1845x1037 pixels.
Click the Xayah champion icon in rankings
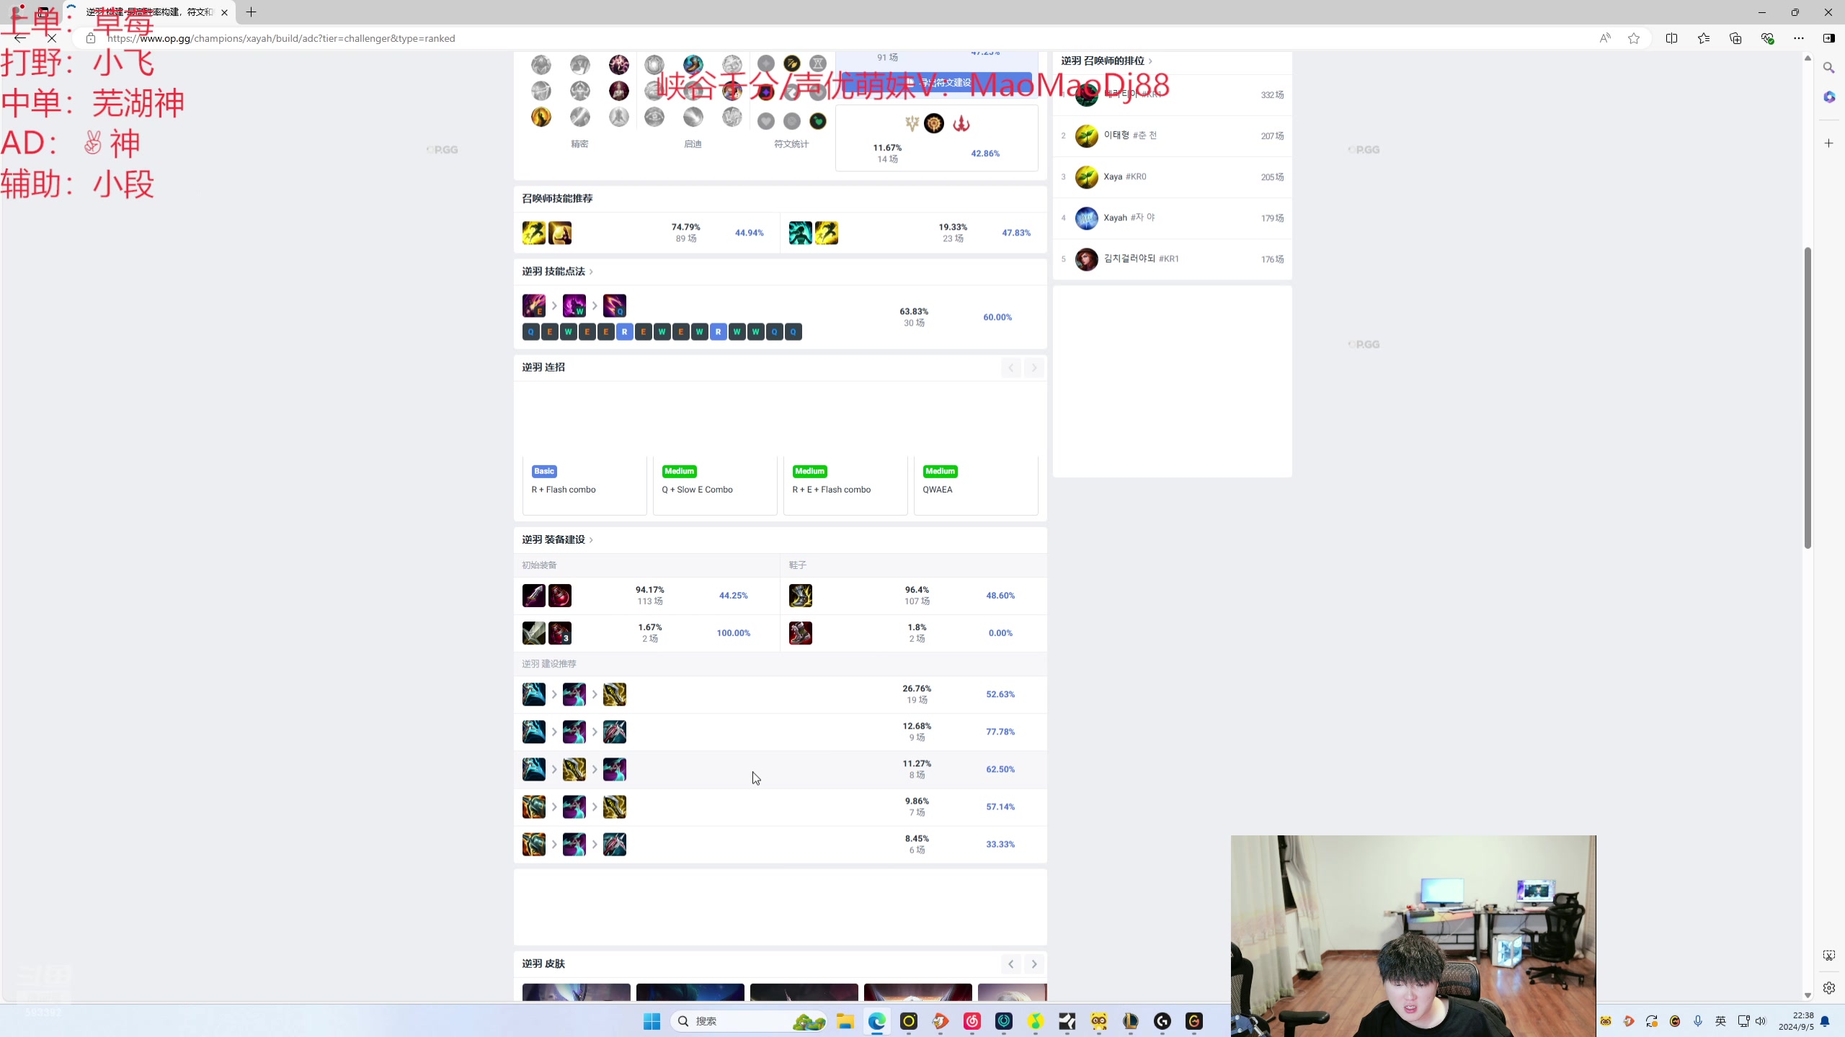coord(1088,217)
